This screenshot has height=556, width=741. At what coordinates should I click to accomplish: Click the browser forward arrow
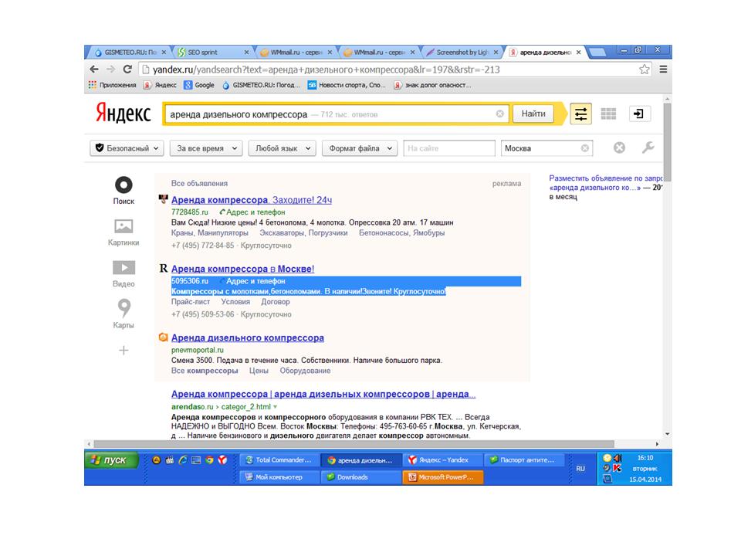coord(110,69)
